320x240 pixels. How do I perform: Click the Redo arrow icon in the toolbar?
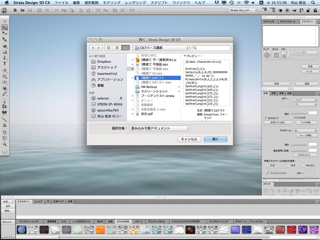pyautogui.click(x=89, y=10)
